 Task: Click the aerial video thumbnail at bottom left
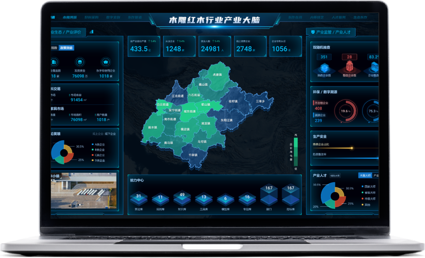[83, 192]
